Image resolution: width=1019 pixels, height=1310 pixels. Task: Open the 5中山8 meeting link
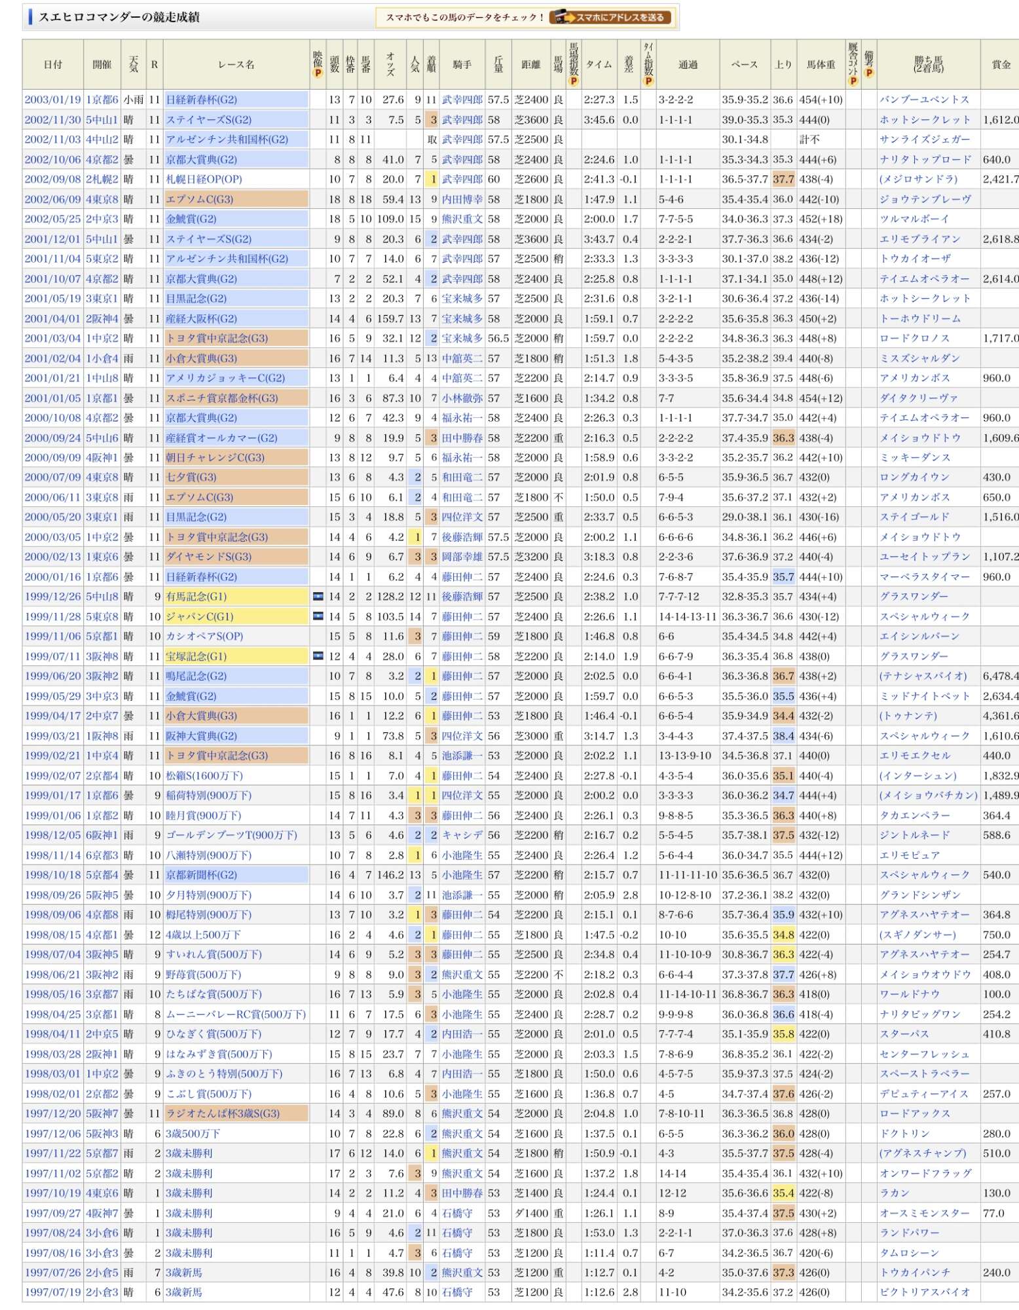tap(102, 596)
